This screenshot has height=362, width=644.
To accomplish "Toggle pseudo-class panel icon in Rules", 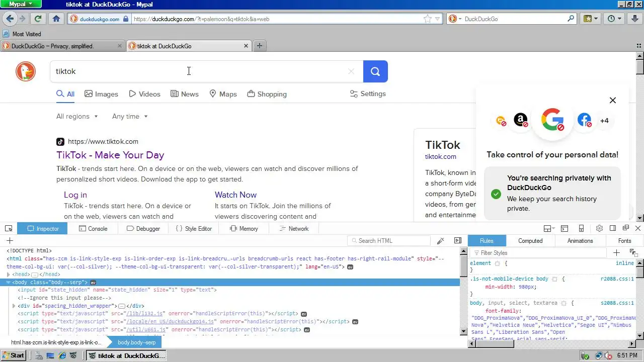I will 633,252.
